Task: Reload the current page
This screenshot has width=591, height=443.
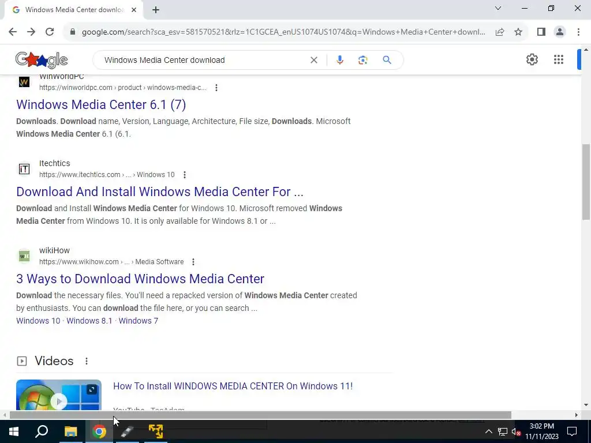Action: [50, 32]
